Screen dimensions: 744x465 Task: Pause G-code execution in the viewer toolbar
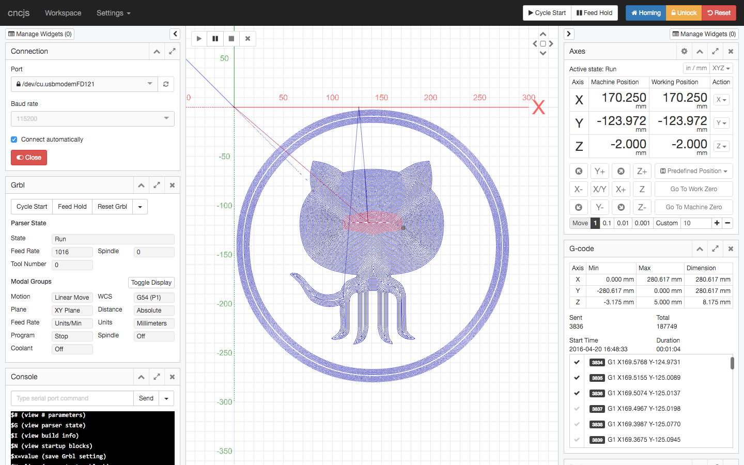pyautogui.click(x=215, y=39)
